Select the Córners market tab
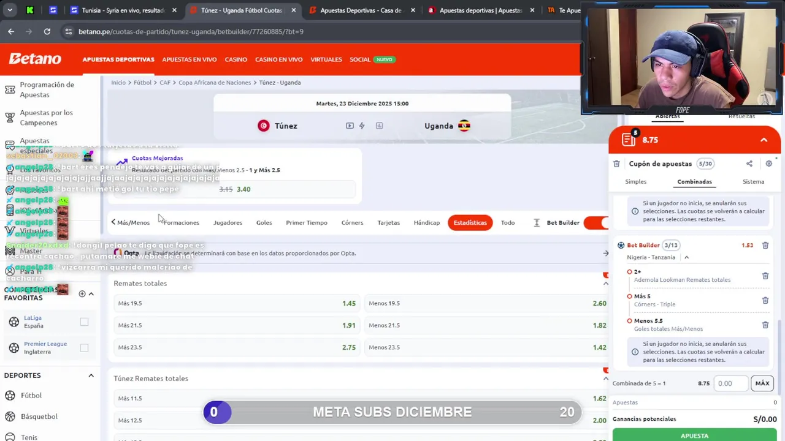Image resolution: width=785 pixels, height=441 pixels. tap(352, 222)
